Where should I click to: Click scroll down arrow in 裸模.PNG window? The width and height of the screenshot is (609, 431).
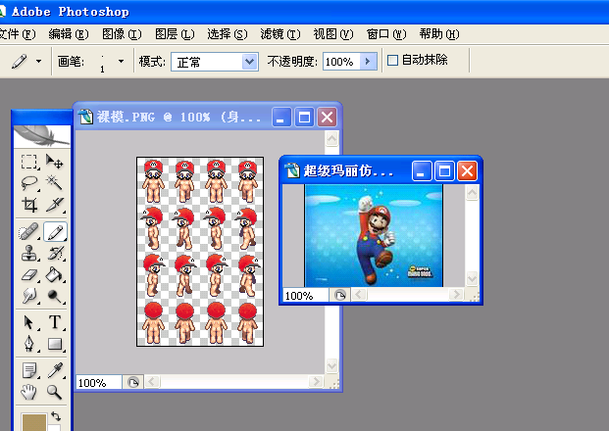point(332,365)
